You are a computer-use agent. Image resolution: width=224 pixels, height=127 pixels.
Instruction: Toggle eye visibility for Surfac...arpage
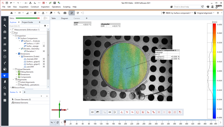pyautogui.click(x=44, y=46)
